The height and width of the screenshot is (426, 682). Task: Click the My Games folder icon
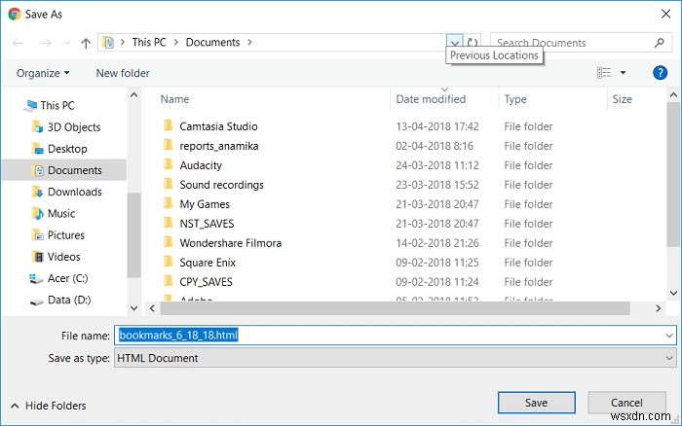168,203
